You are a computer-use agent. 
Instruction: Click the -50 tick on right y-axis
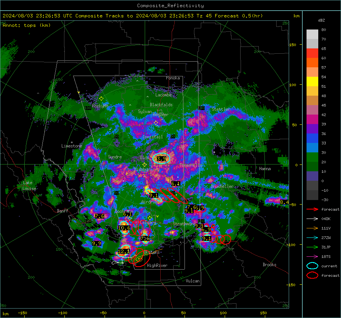pos(293,205)
